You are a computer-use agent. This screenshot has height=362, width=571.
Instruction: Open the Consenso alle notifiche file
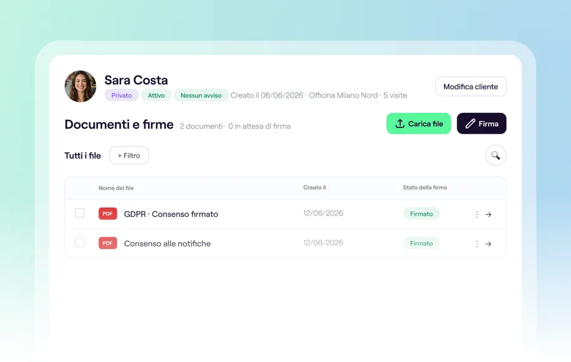point(167,243)
